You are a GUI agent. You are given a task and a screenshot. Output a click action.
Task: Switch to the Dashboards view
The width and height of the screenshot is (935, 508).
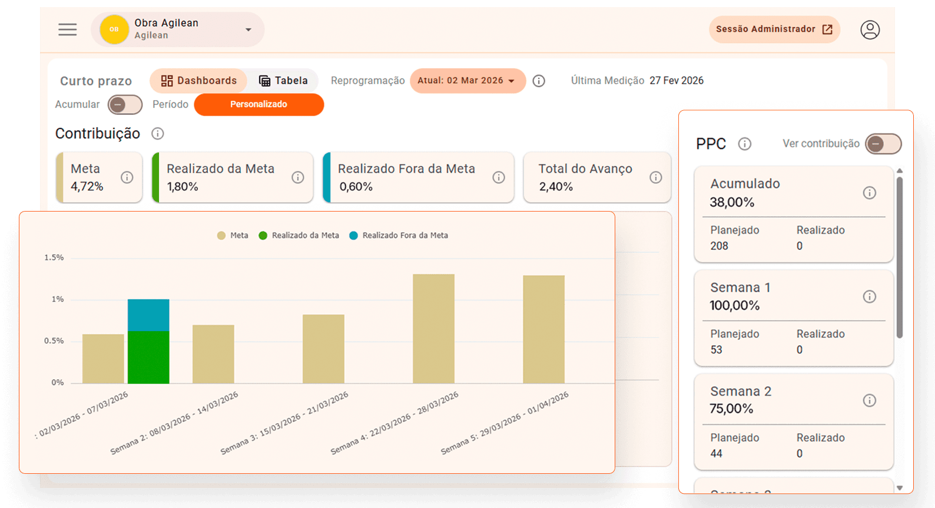point(198,81)
